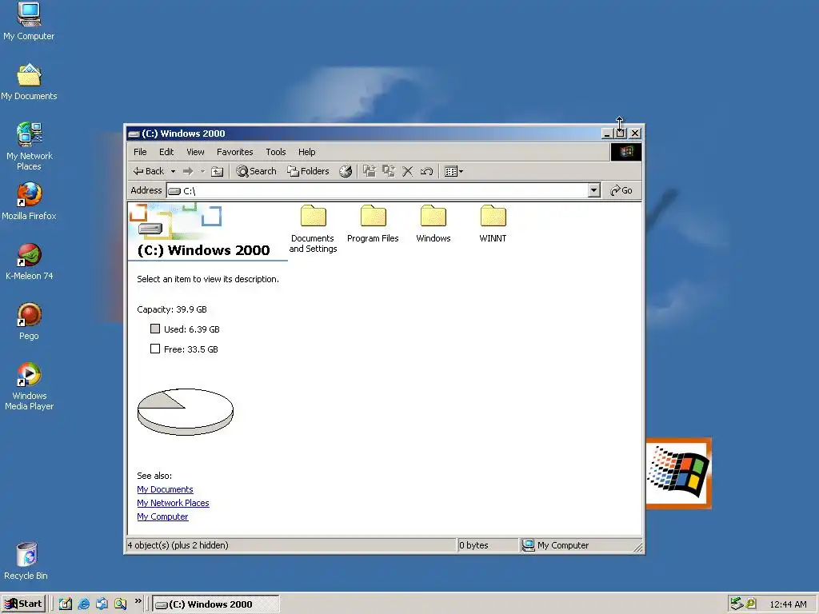This screenshot has width=819, height=614.
Task: Click the Forward arrow toolbar button
Action: pos(188,171)
